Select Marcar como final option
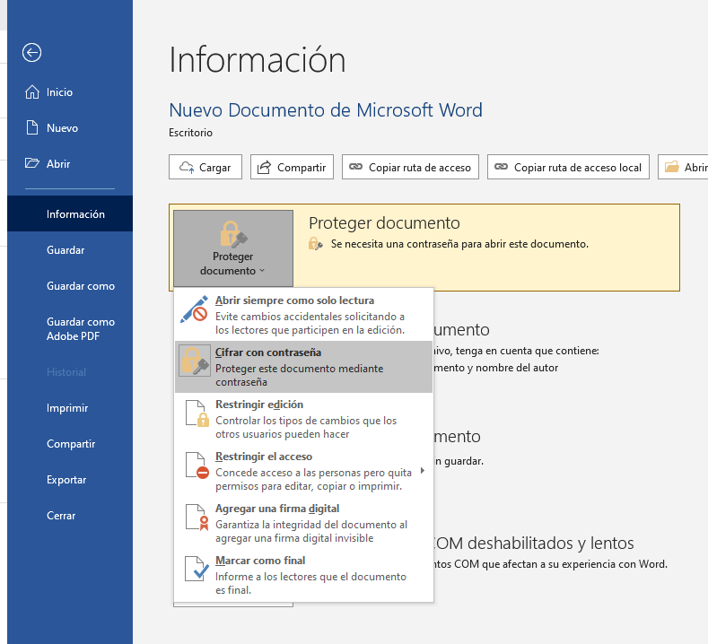 tap(303, 574)
